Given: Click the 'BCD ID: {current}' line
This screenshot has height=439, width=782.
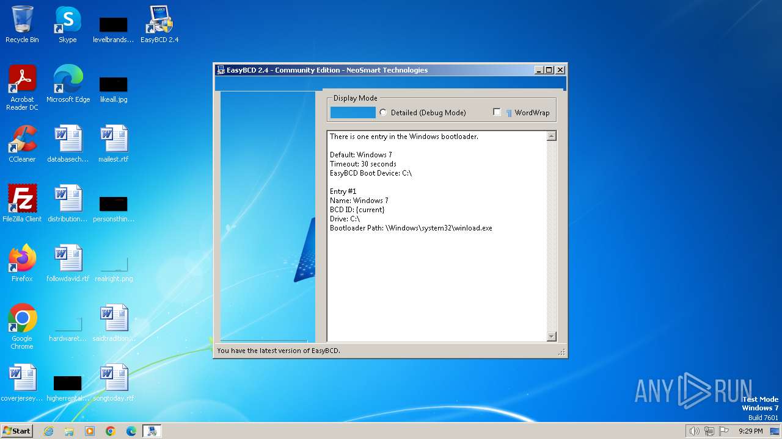Looking at the screenshot, I should coord(357,210).
